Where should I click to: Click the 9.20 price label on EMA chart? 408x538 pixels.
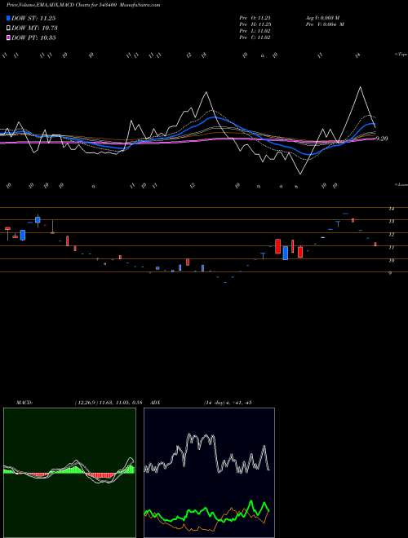(382, 139)
